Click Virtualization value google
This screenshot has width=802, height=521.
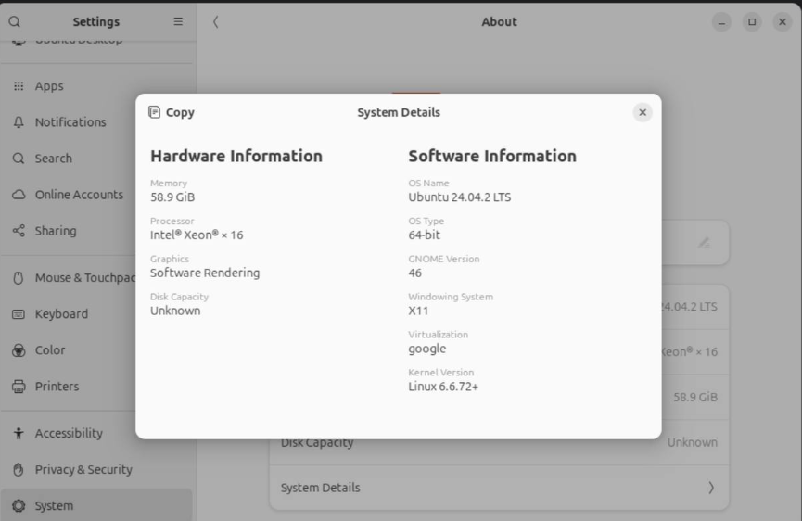[x=427, y=349]
